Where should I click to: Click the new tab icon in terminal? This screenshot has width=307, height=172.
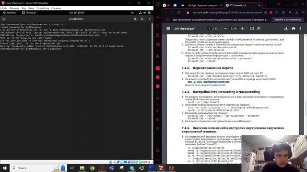click(4, 19)
